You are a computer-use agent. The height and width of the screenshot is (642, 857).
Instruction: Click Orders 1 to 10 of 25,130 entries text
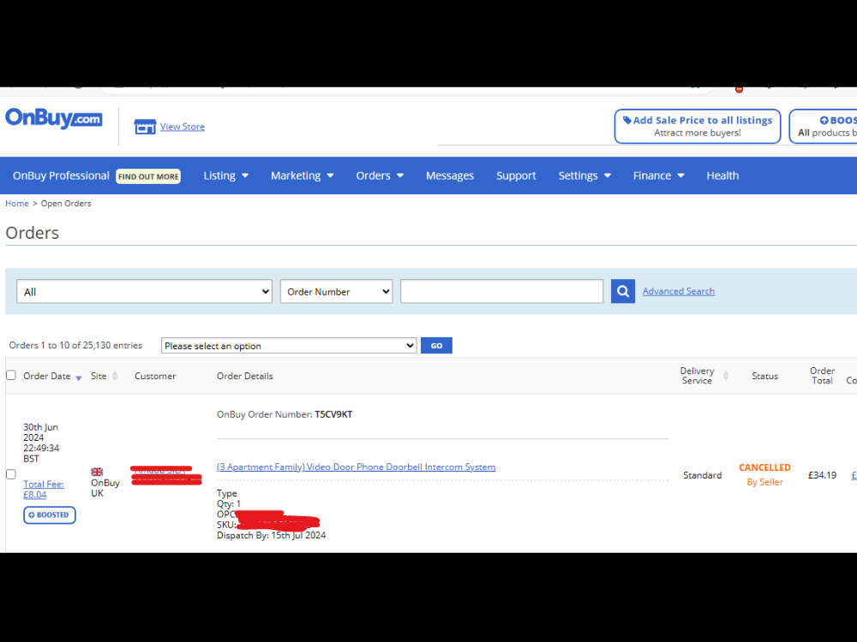(x=75, y=345)
